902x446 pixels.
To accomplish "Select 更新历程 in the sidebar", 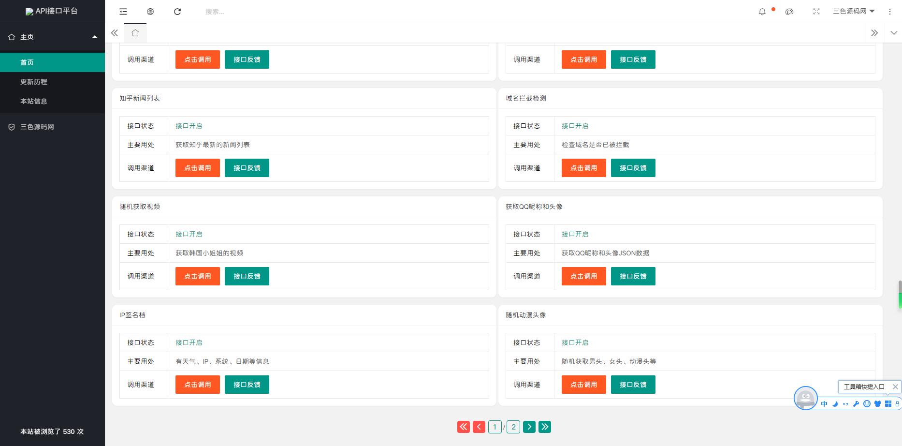I will coord(33,82).
